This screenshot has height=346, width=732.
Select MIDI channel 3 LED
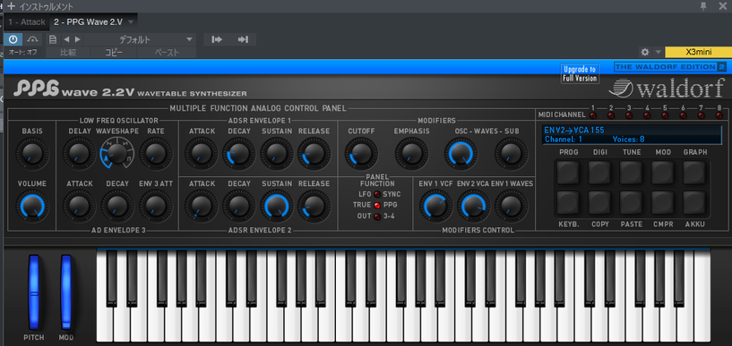click(x=629, y=115)
